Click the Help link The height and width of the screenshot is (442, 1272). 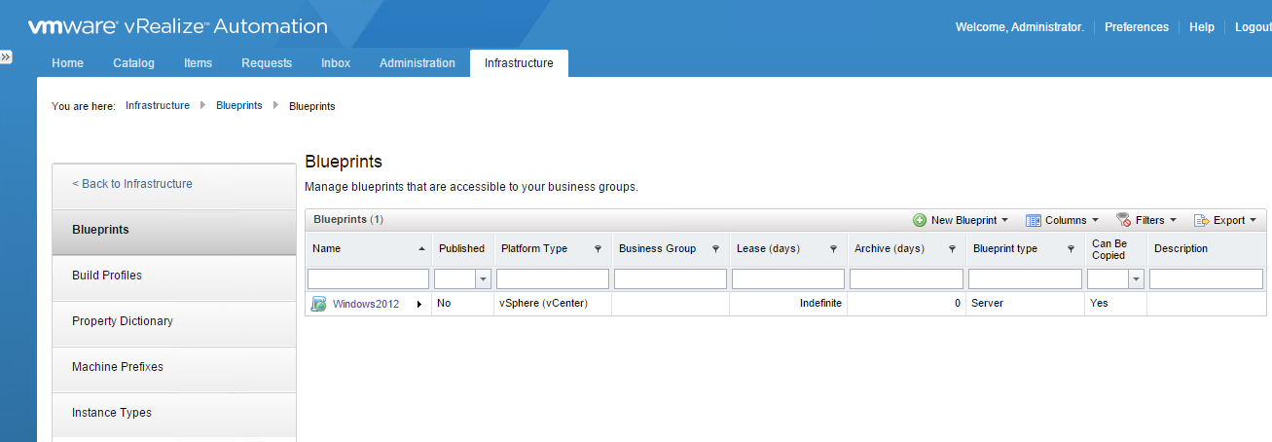[1202, 27]
